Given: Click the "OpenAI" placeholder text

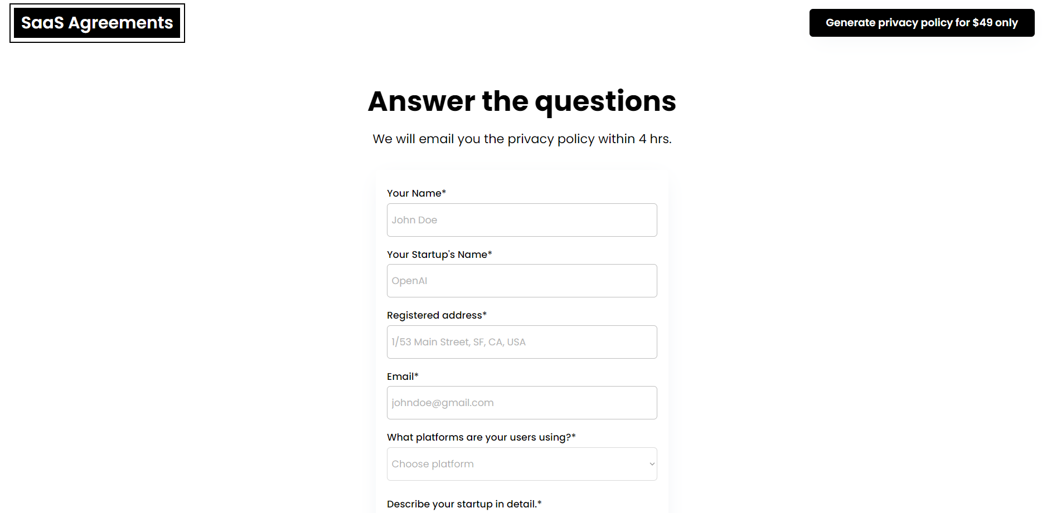Looking at the screenshot, I should click(409, 281).
